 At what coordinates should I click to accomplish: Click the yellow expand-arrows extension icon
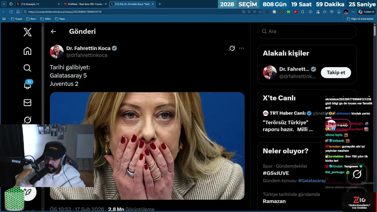[x=281, y=12]
